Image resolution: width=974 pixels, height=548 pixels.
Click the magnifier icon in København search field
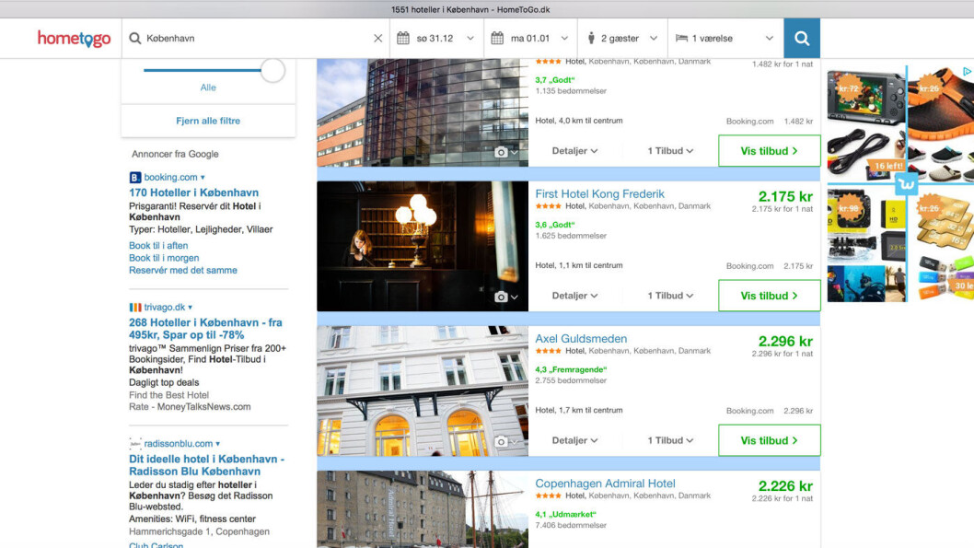134,39
